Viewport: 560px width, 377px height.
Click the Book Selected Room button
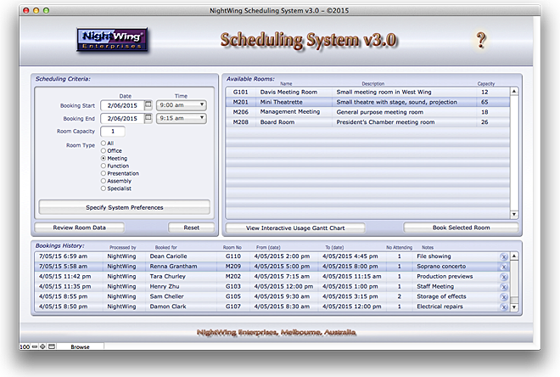coord(461,228)
